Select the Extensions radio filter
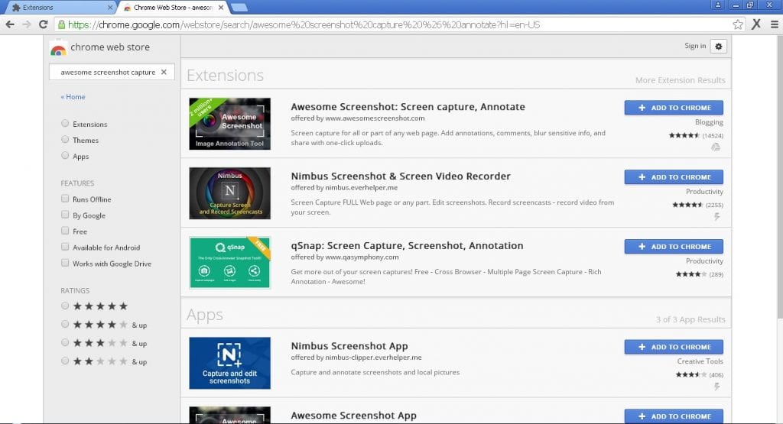The width and height of the screenshot is (783, 424). 65,124
